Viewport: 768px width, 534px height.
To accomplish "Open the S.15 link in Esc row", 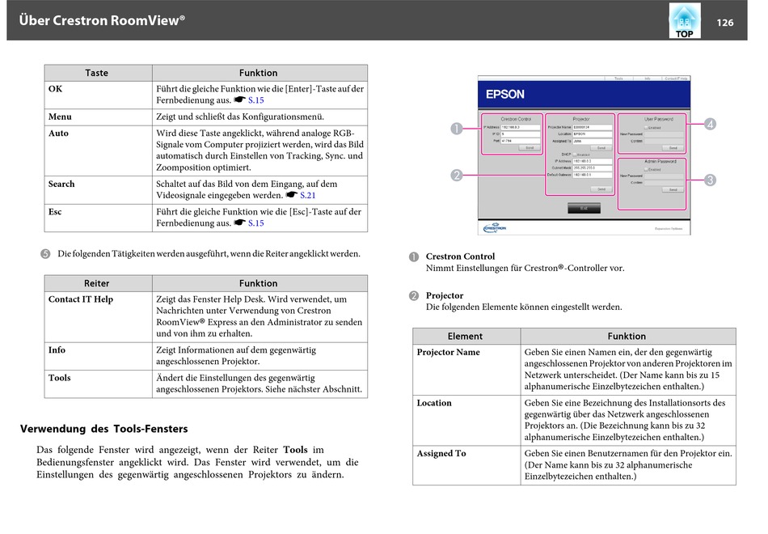I will pyautogui.click(x=255, y=223).
